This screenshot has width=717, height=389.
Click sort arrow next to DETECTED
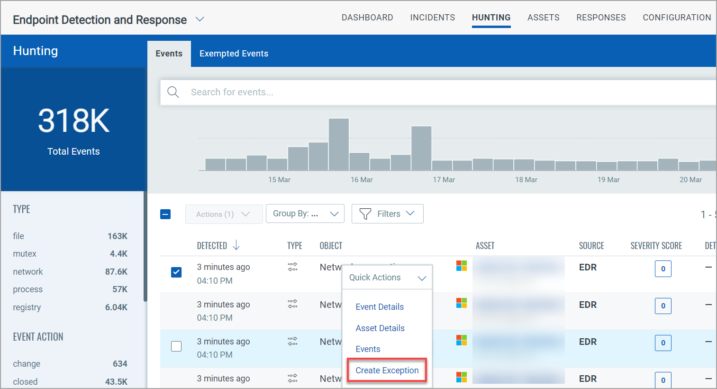point(236,245)
